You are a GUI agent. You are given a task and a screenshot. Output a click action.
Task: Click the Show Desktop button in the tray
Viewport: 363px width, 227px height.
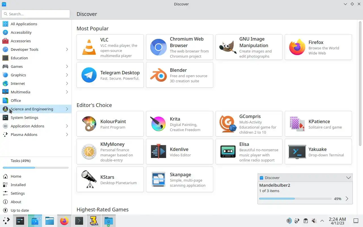(356, 221)
